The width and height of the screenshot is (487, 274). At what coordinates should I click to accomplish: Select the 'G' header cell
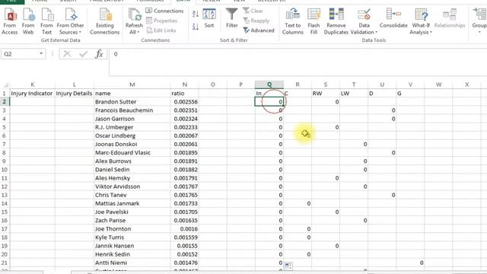tap(410, 93)
